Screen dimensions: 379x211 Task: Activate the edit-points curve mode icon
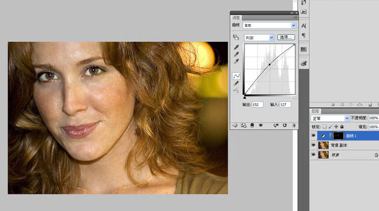[x=236, y=76]
